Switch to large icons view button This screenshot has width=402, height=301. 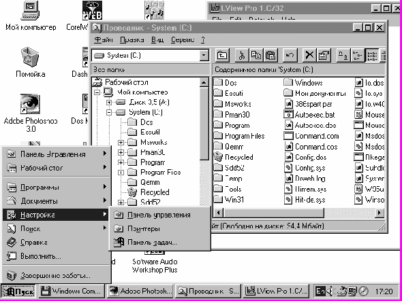[x=343, y=55]
